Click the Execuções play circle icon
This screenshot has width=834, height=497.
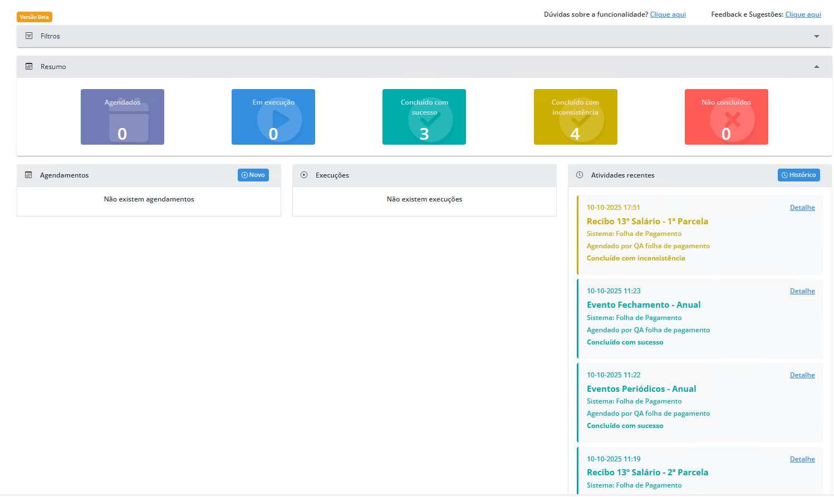tap(304, 175)
